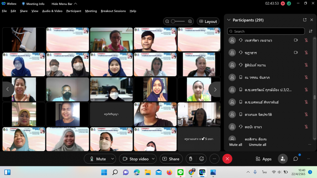Open LINE app in taskbar
The width and height of the screenshot is (317, 178).
pyautogui.click(x=180, y=172)
